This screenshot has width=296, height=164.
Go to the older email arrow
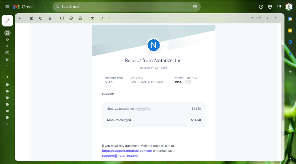[276, 18]
